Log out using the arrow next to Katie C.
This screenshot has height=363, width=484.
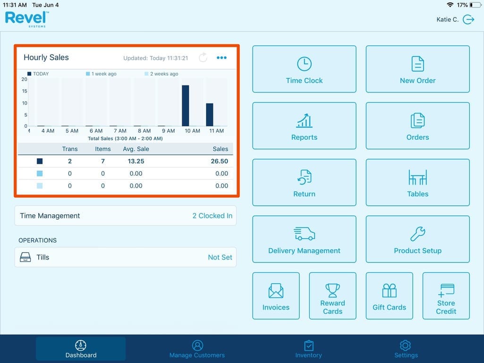point(468,19)
